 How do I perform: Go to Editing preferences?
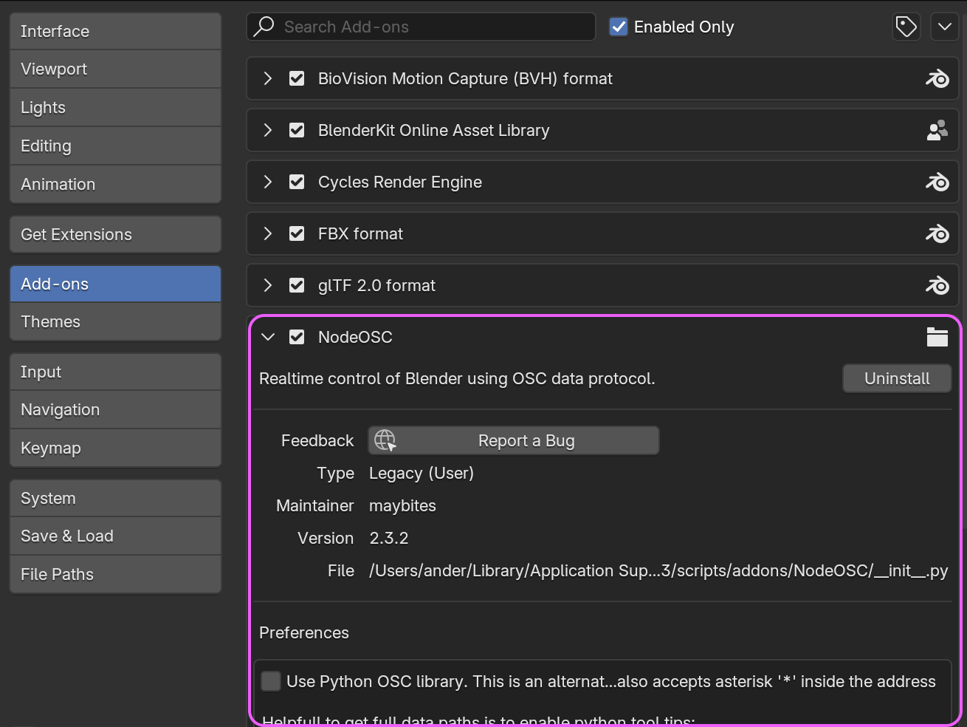coord(115,146)
